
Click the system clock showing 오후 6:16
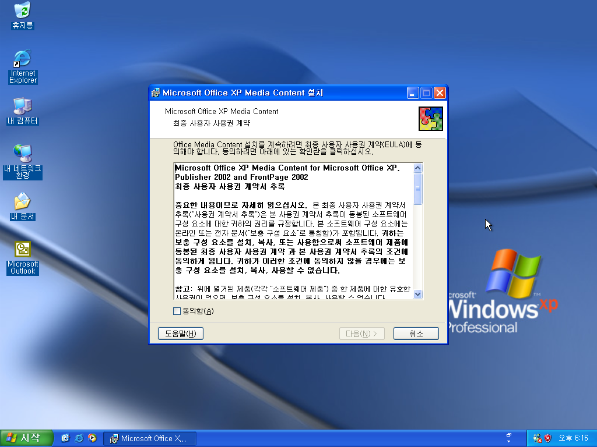coord(573,438)
